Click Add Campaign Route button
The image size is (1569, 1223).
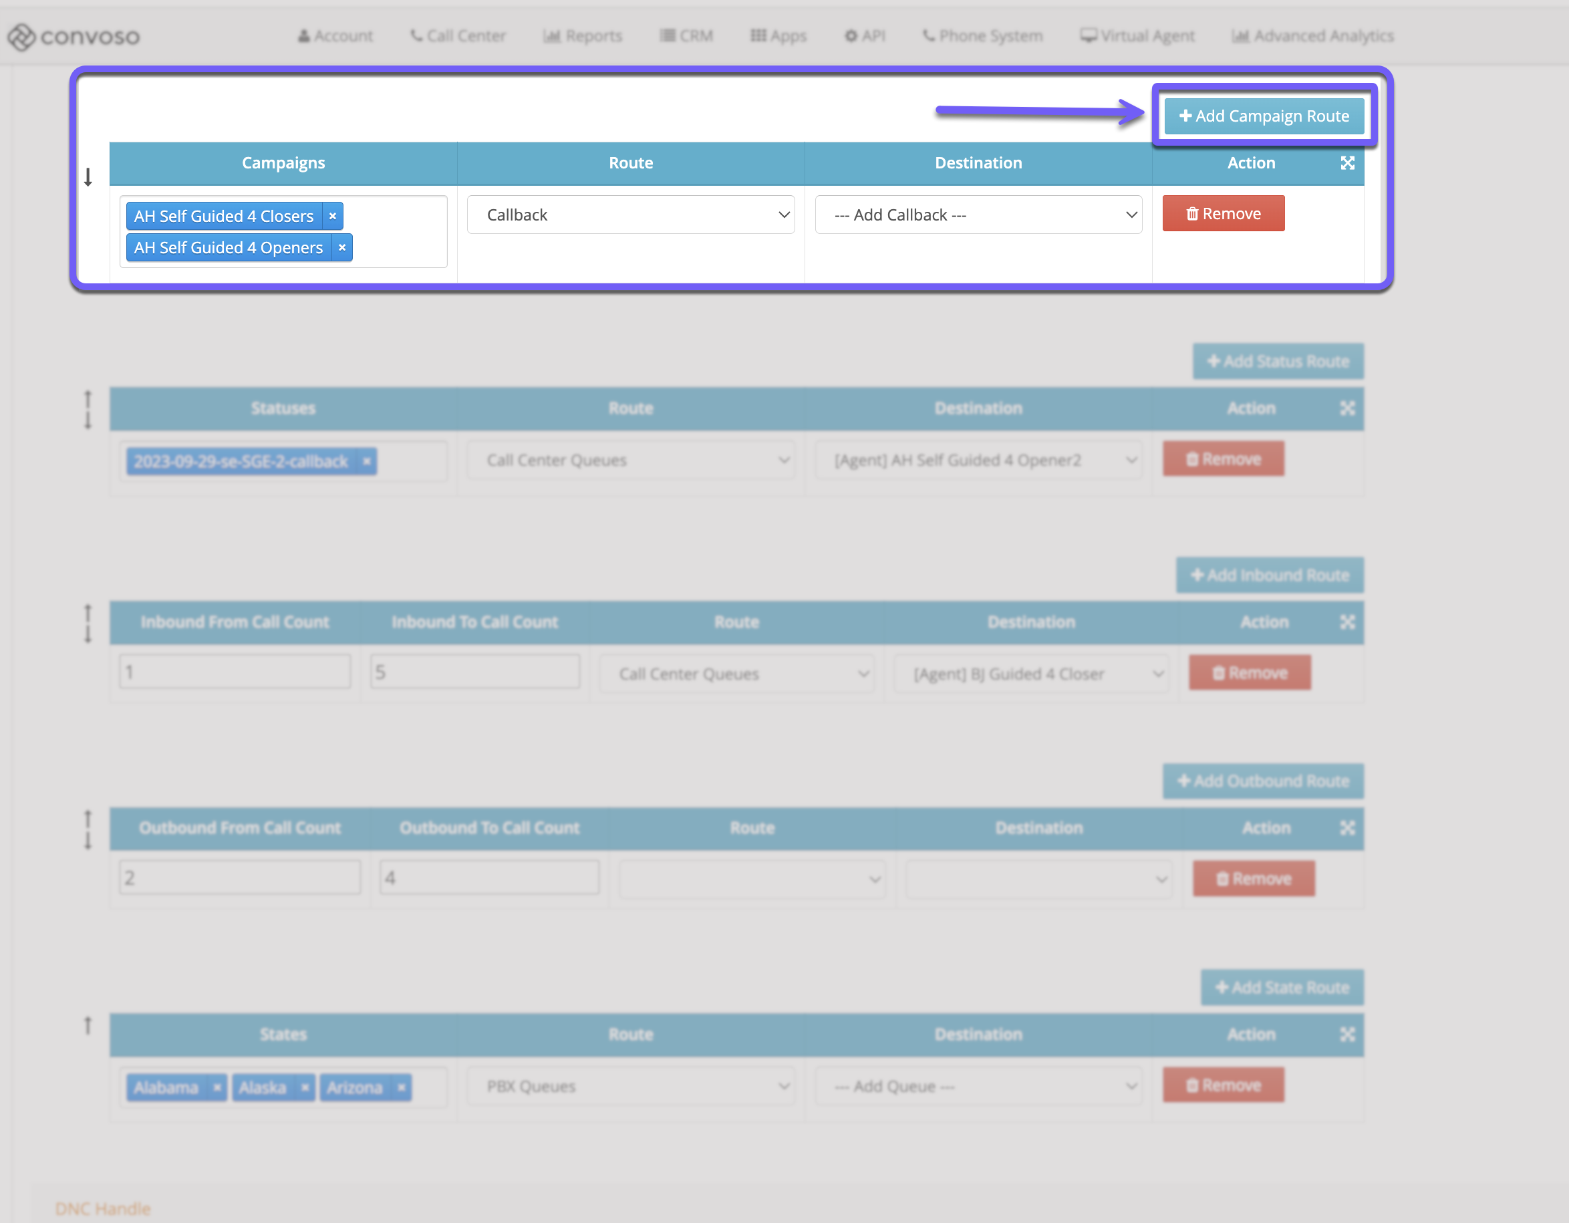[1264, 116]
